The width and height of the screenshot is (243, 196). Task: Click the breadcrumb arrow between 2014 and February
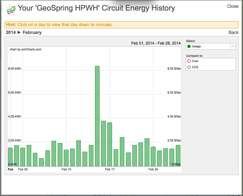point(19,32)
